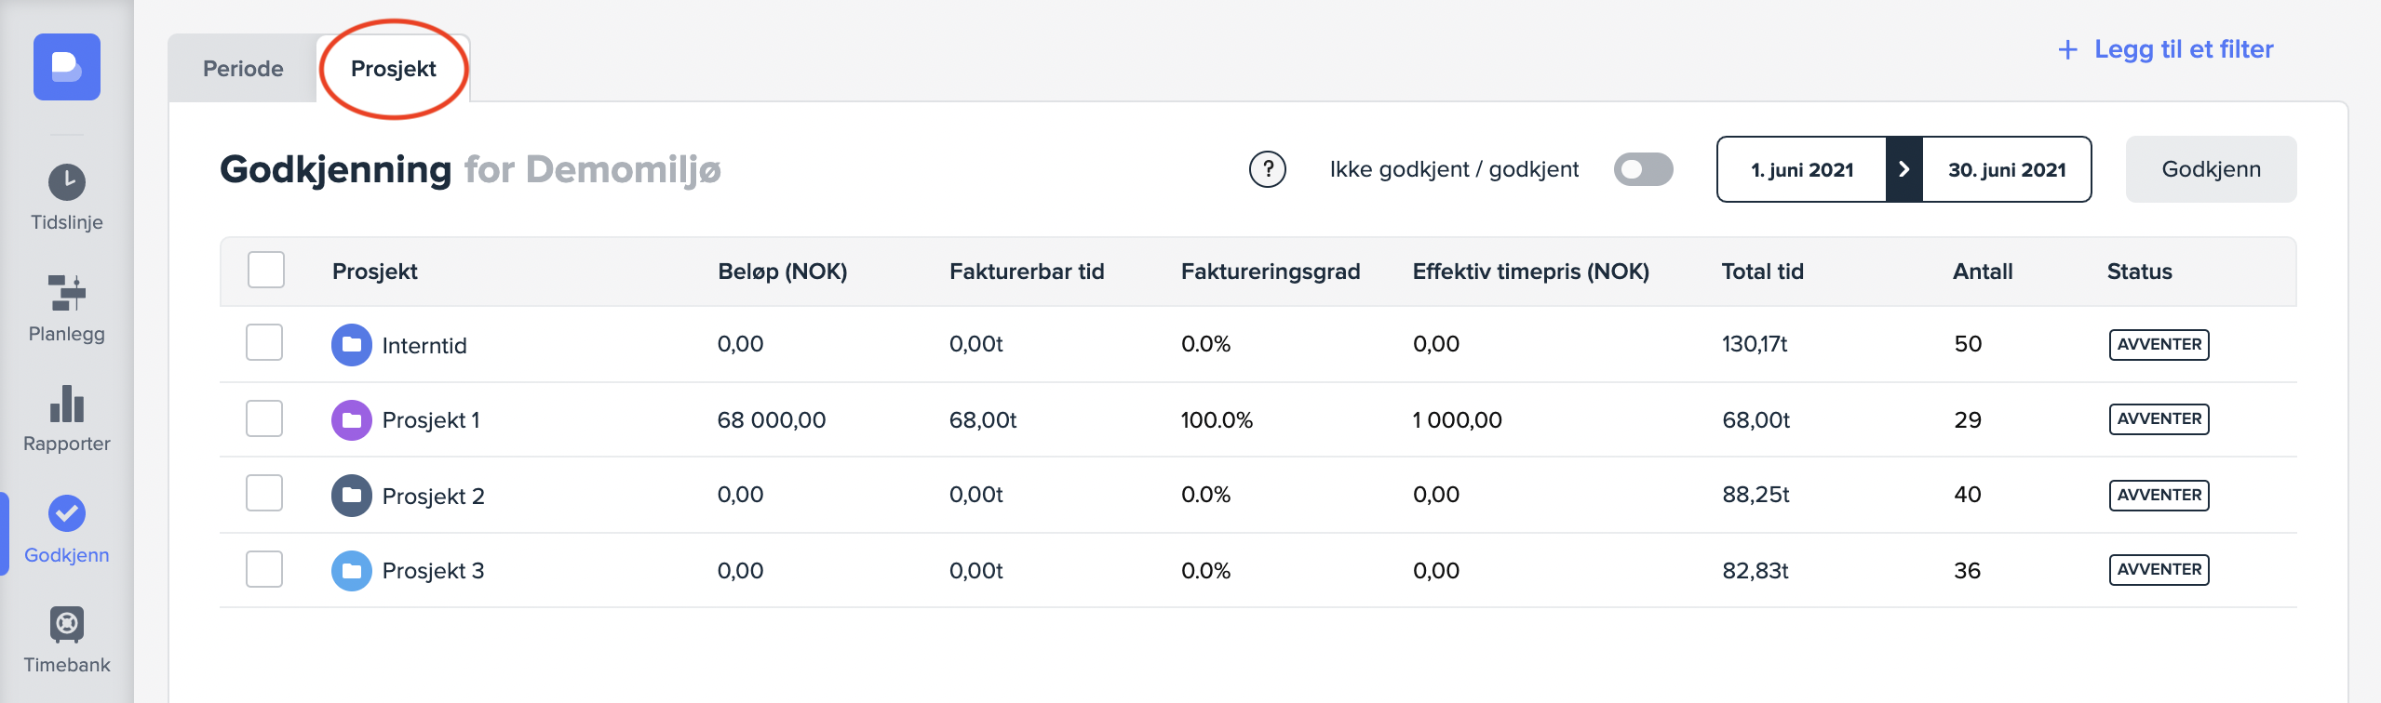The width and height of the screenshot is (2381, 703).
Task: Select the Godkjenn checkmark icon
Action: [66, 513]
